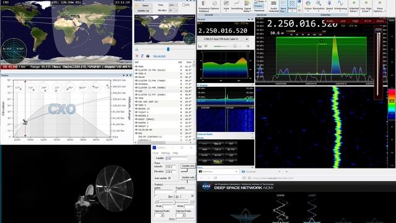Screen dimensions: 396x223
Task: Toggle visibility eye for POLAR
Action: tap(136, 77)
